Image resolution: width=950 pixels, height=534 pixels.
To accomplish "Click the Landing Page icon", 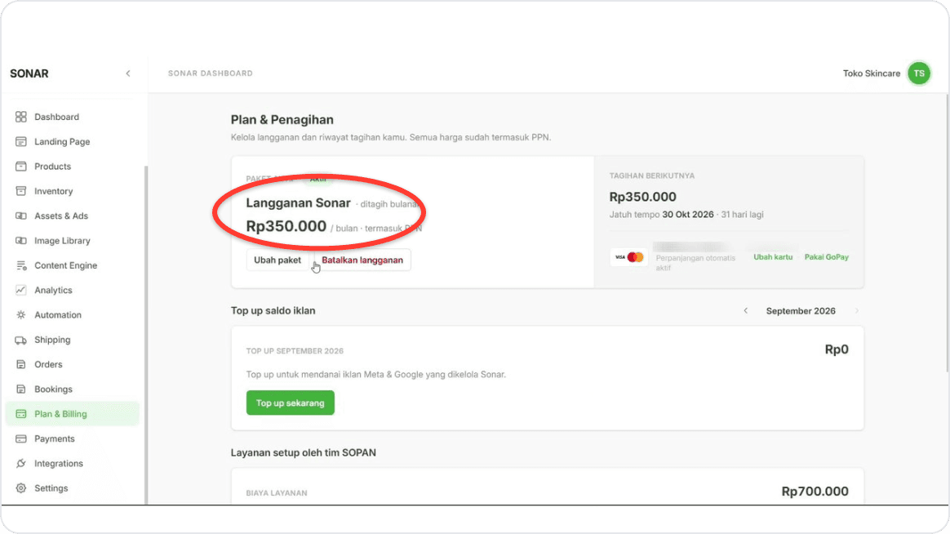I will [x=21, y=141].
